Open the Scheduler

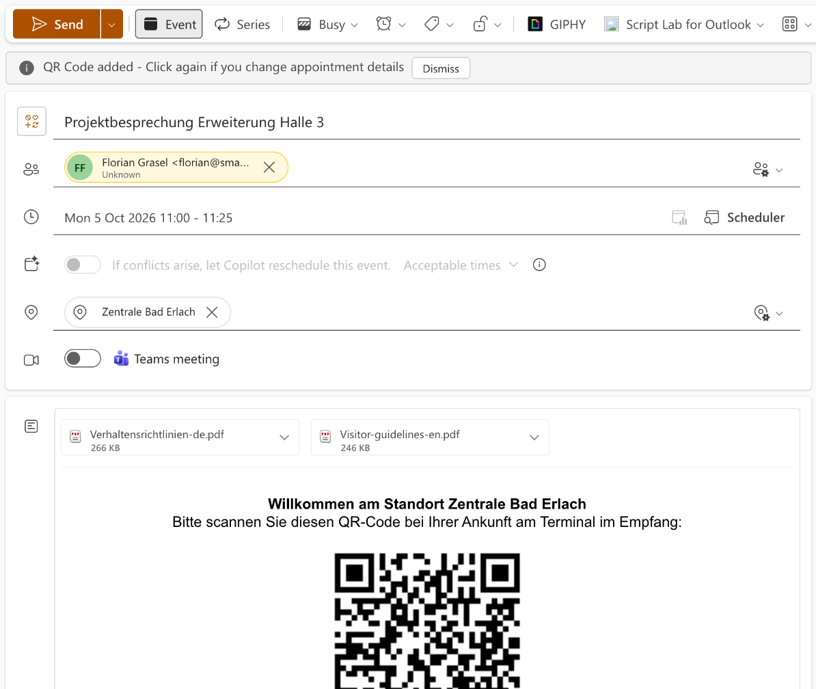(x=744, y=217)
